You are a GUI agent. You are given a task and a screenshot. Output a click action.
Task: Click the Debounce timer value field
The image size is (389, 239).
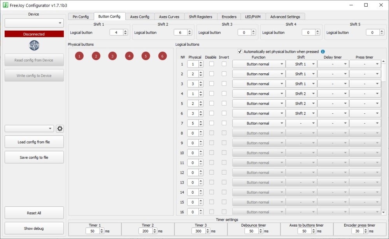(x=251, y=231)
